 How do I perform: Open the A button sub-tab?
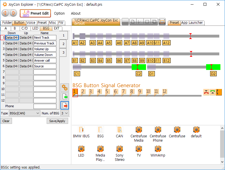6,28
